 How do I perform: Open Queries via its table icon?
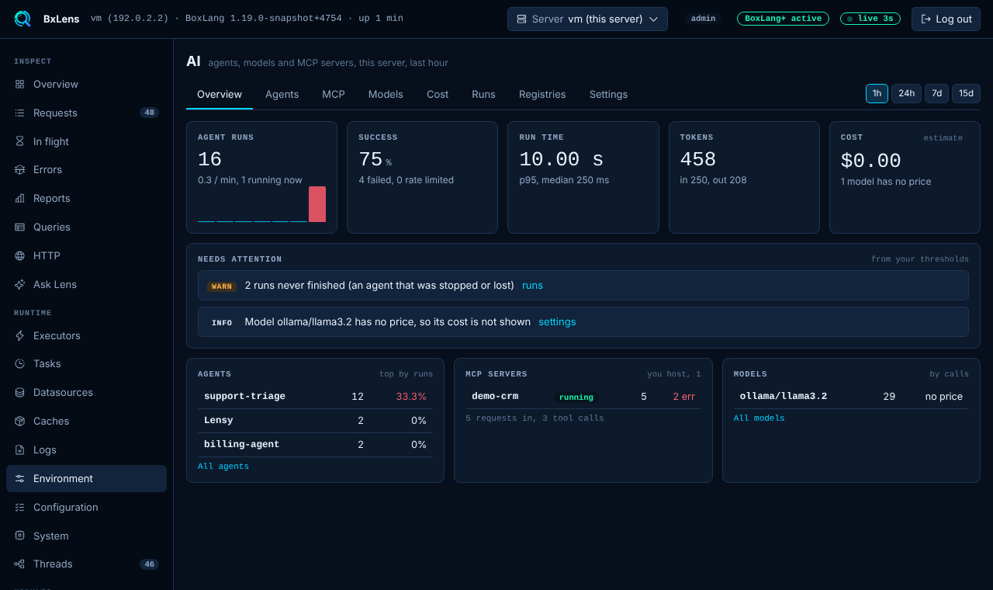click(19, 227)
